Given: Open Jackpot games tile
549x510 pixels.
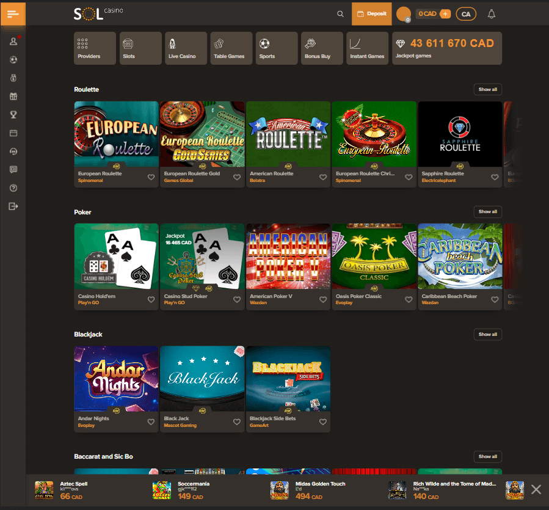Looking at the screenshot, I should 447,48.
